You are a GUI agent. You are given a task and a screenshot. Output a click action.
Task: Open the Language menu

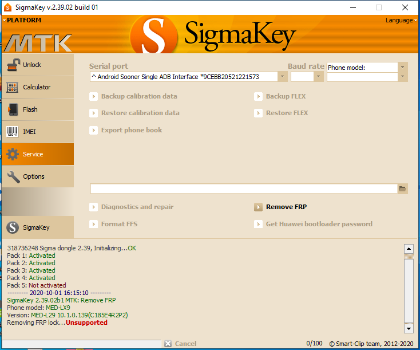pos(401,20)
